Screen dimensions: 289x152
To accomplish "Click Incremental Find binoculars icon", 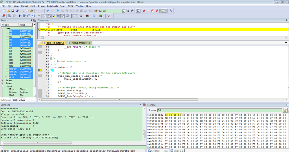I will [132, 11].
